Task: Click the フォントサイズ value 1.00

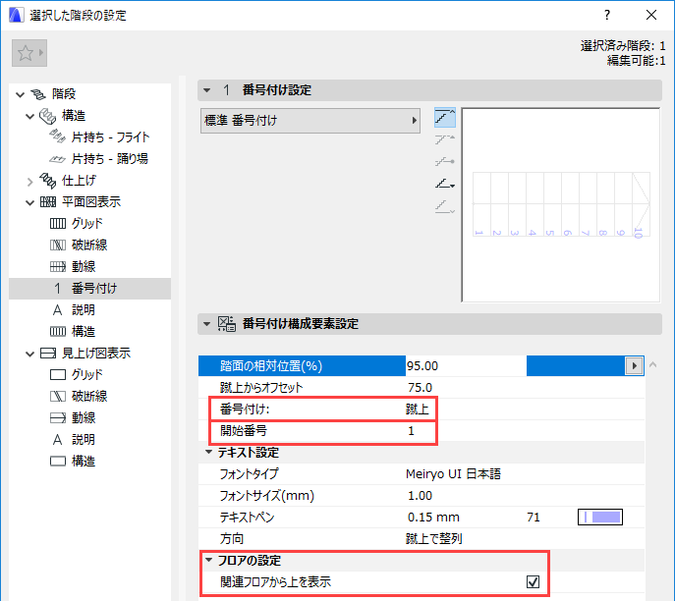Action: [420, 496]
